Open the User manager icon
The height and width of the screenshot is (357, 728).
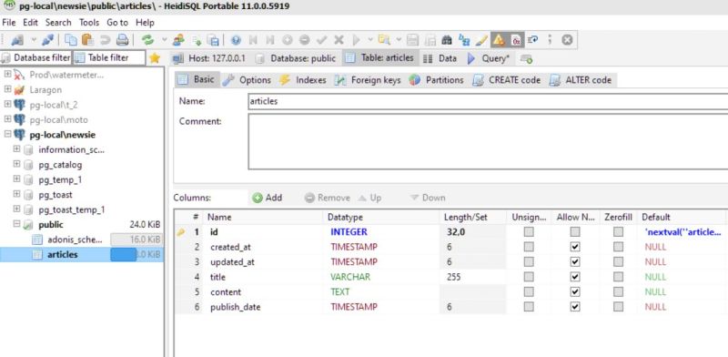click(178, 40)
